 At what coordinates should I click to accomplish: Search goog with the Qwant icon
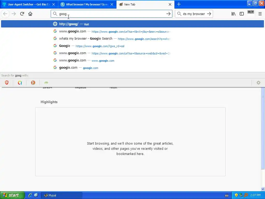[x=20, y=83]
